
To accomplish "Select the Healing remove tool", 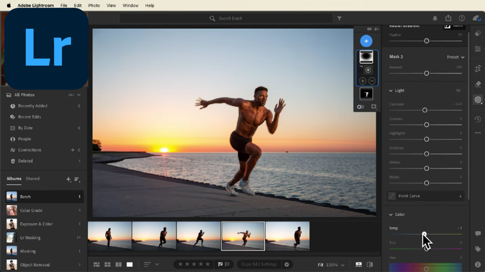I will point(478,84).
